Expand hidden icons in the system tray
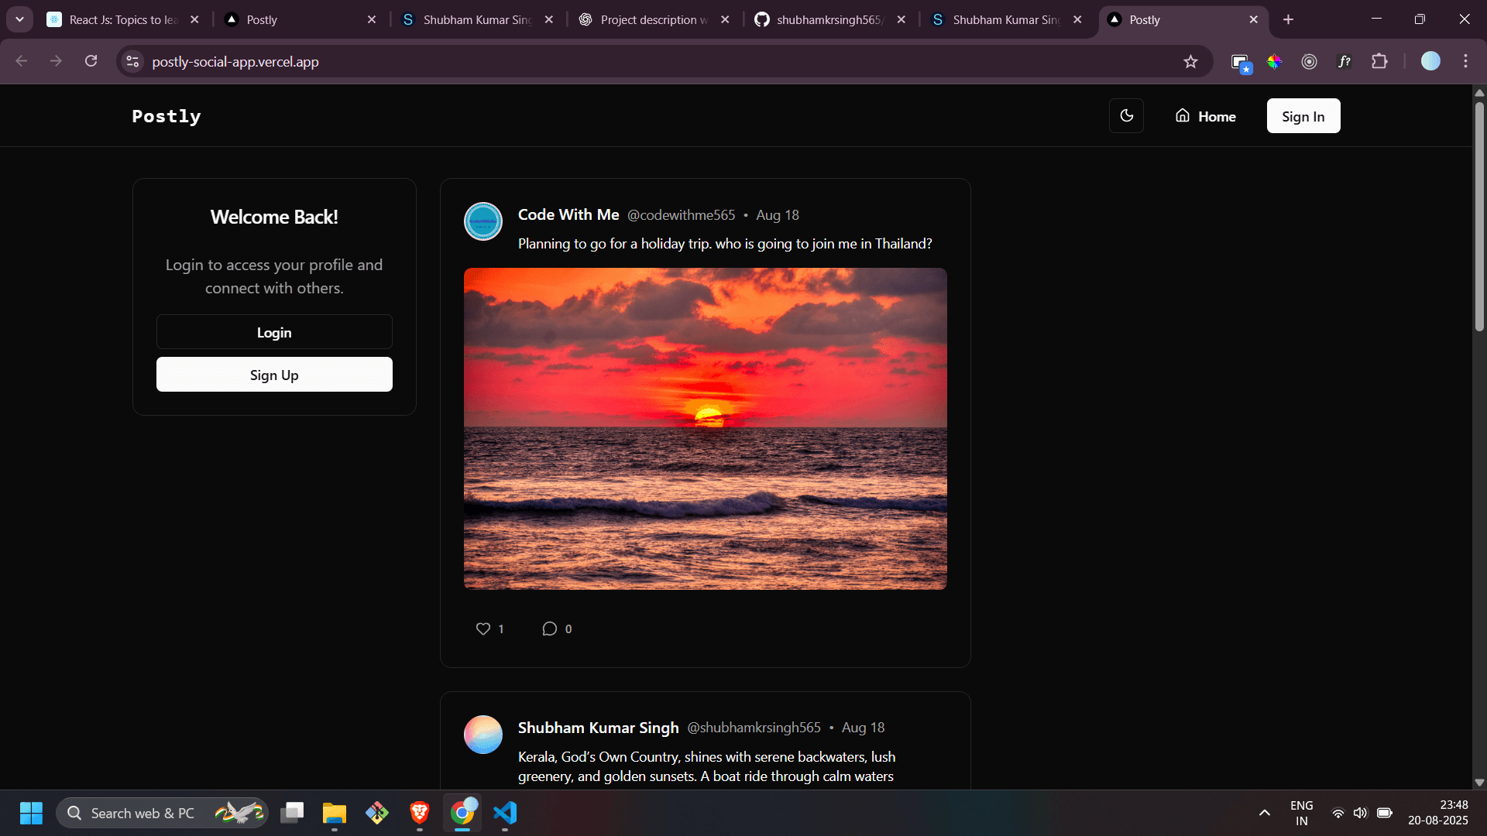Screen dimensions: 1487x836 pyautogui.click(x=1264, y=813)
